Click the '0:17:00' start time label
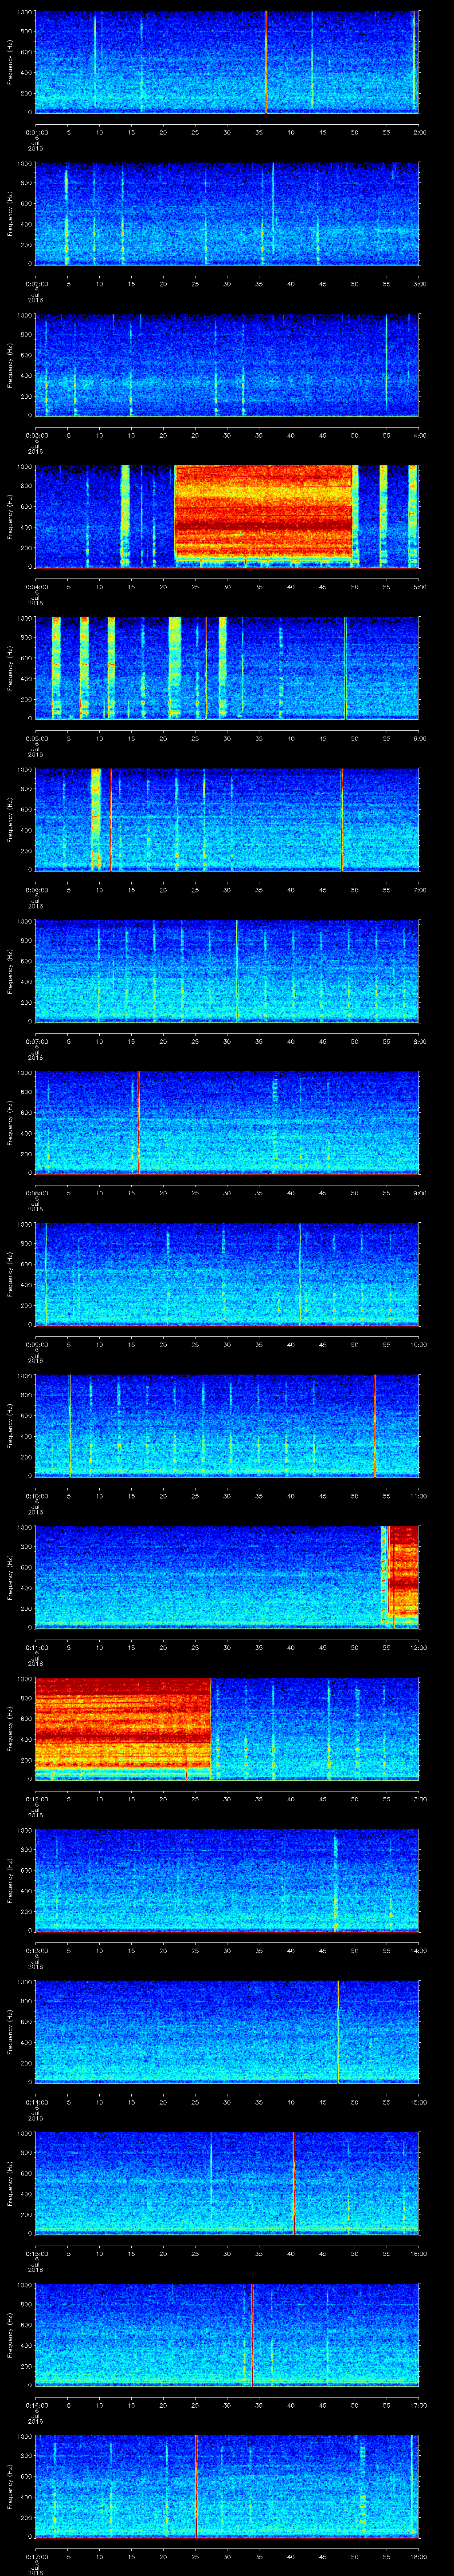This screenshot has height=2576, width=454. [x=36, y=2556]
